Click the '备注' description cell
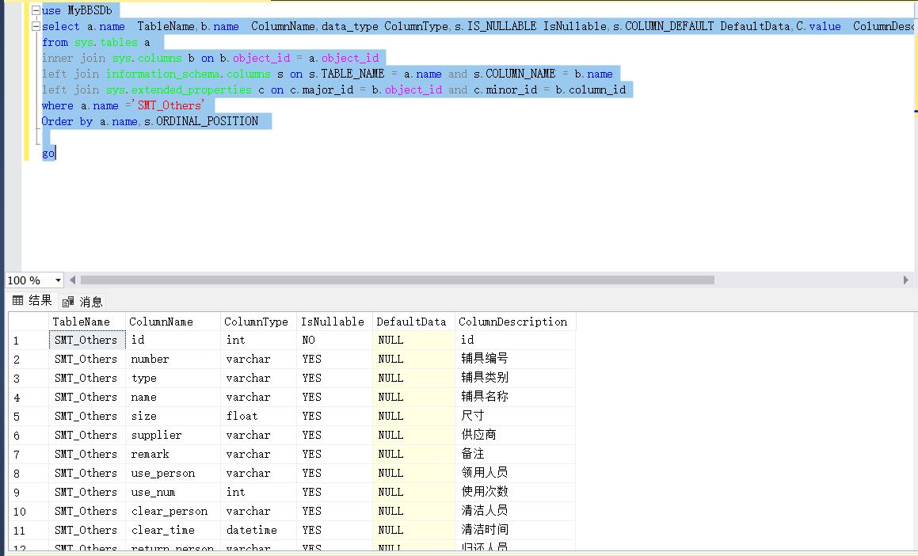918x556 pixels. pyautogui.click(x=515, y=454)
